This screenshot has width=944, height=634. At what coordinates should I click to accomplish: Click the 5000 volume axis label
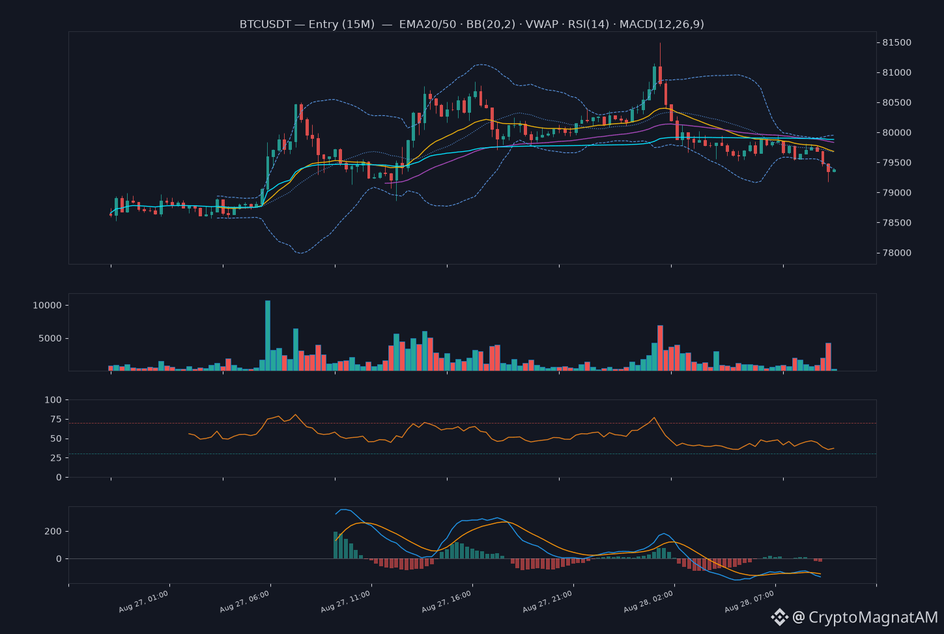(50, 338)
